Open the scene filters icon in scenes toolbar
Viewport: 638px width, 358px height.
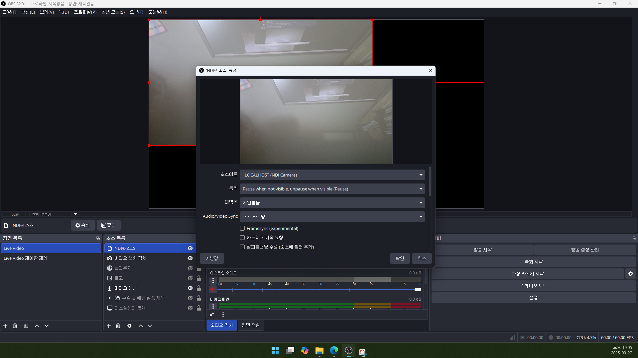click(x=26, y=326)
